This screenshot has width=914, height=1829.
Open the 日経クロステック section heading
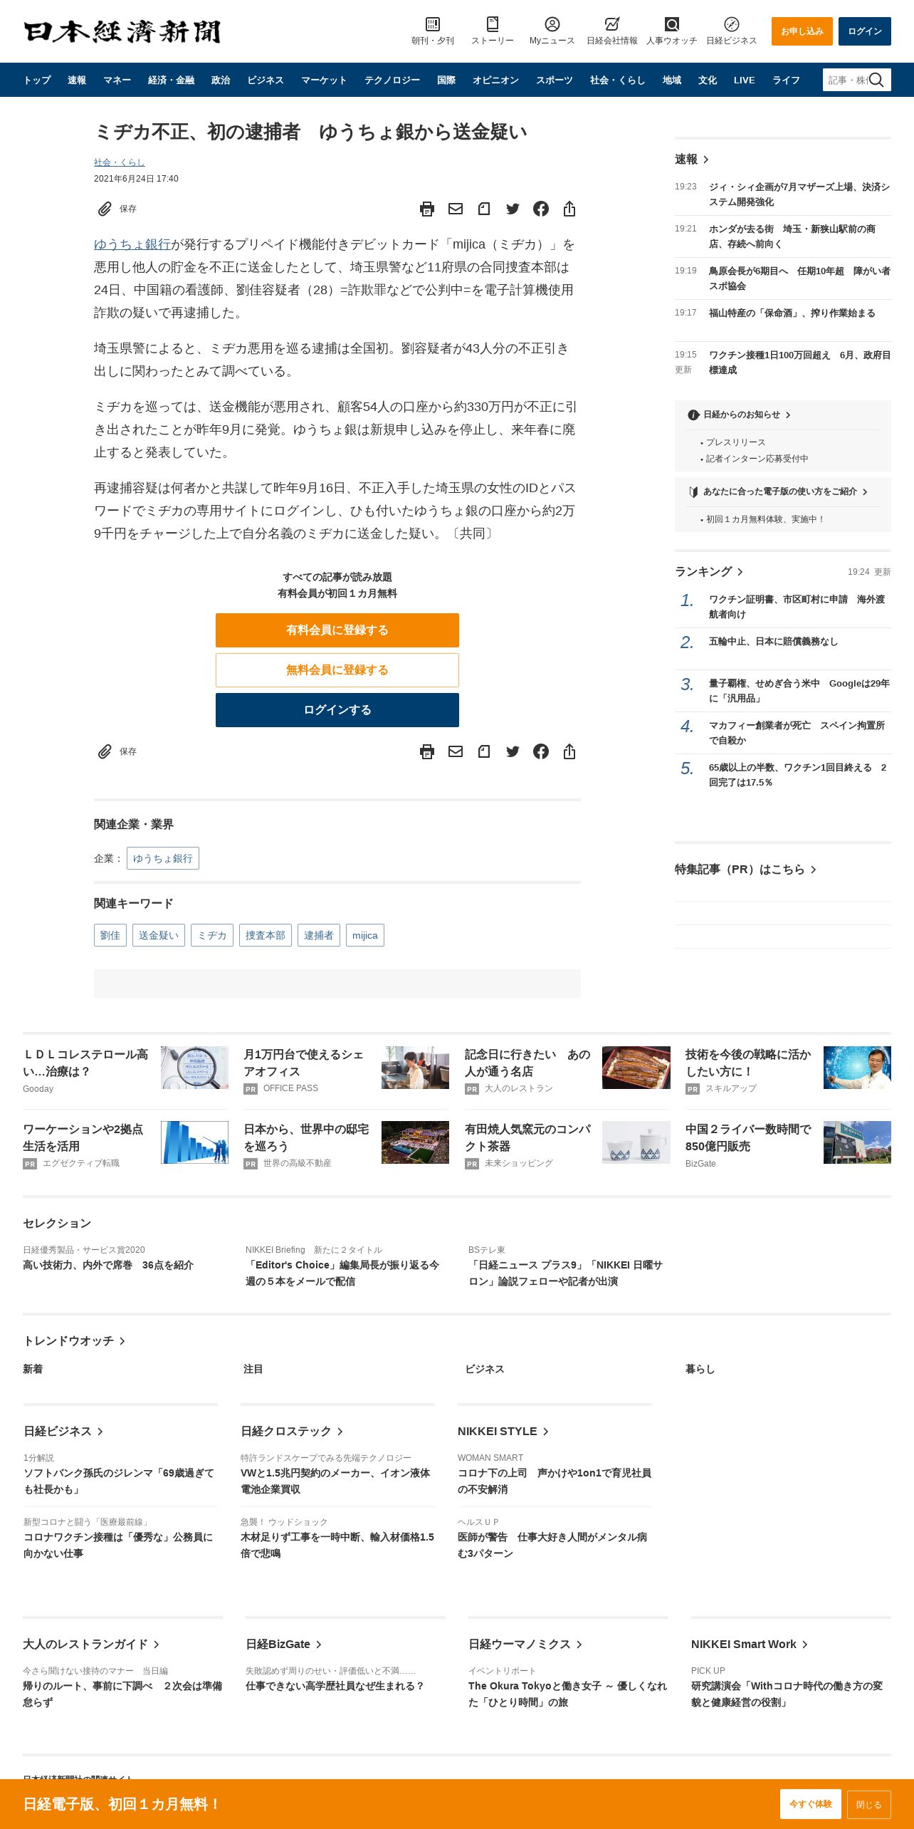[x=292, y=1432]
